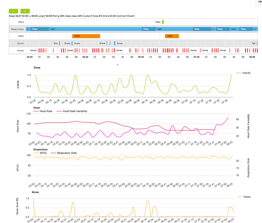Click the 'Apnea' row label on the left
Image resolution: width=262 pixels, height=223 pixels.
point(20,50)
